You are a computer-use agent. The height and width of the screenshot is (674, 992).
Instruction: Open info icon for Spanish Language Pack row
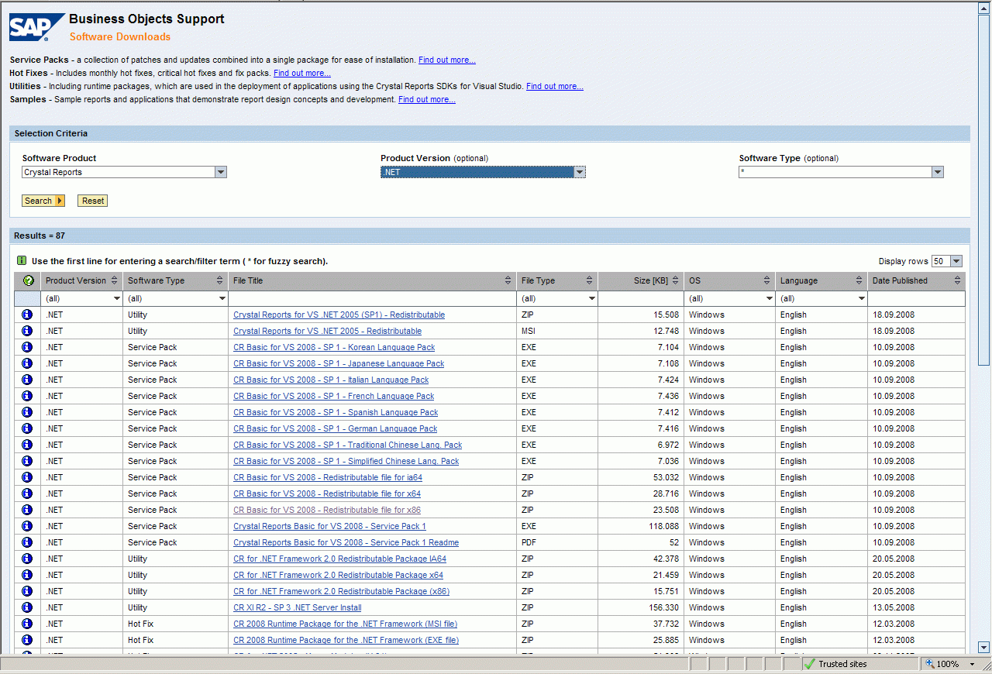tap(27, 412)
